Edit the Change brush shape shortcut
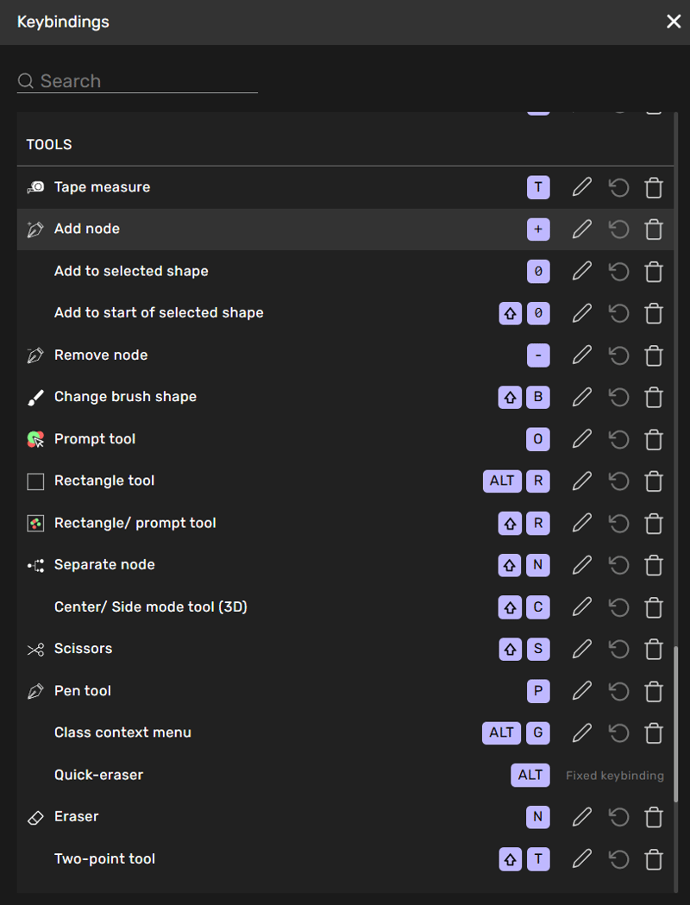This screenshot has width=690, height=905. tap(582, 397)
